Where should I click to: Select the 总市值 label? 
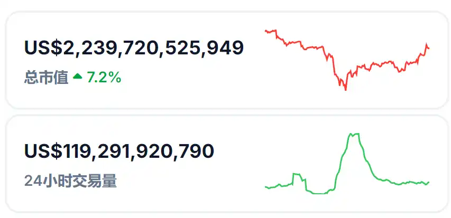(x=46, y=78)
